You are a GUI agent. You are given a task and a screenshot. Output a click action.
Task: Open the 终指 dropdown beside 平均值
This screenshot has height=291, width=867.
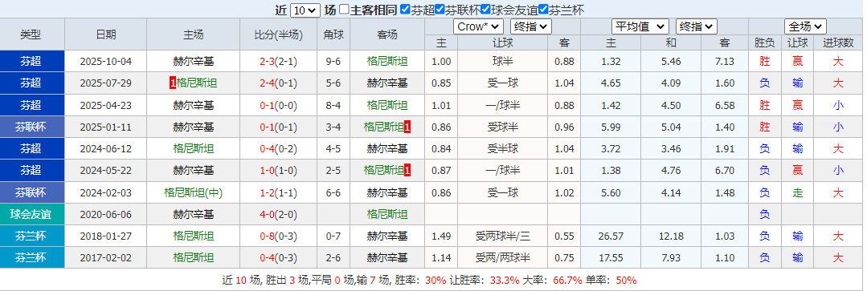tap(697, 26)
